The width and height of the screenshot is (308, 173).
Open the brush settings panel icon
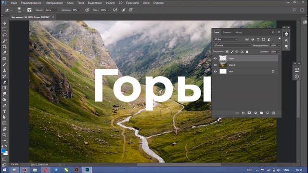click(29, 10)
